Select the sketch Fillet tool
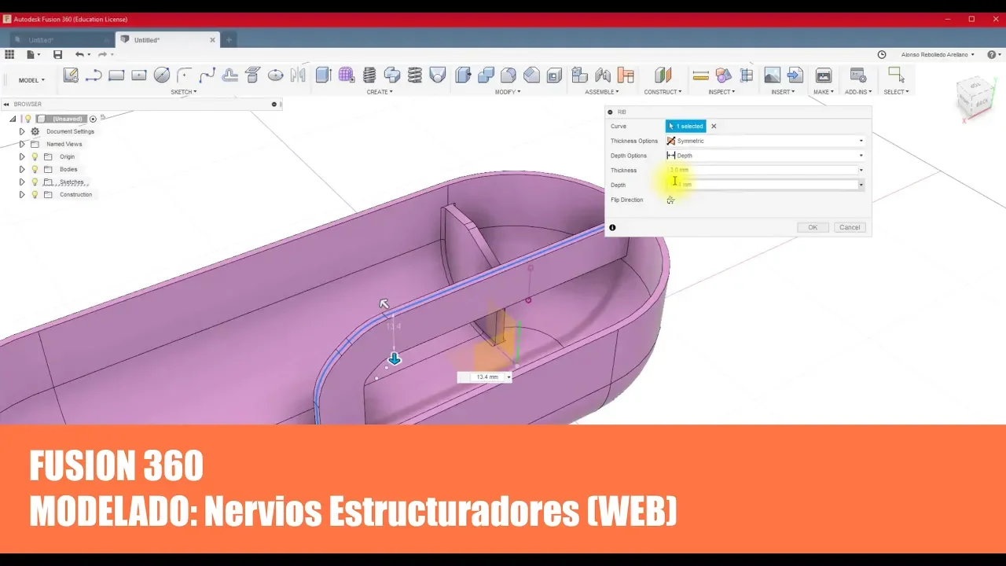Screen dimensions: 1006x566 pos(185,75)
